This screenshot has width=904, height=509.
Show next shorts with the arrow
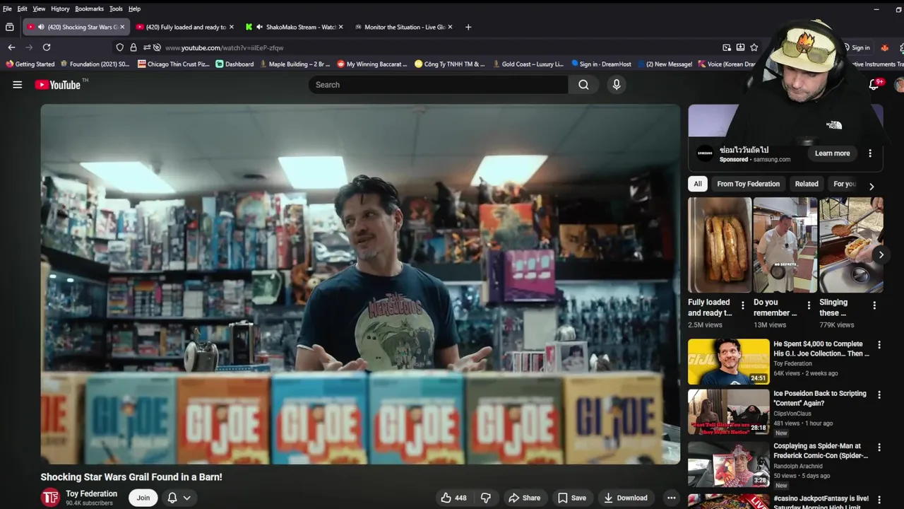point(881,255)
